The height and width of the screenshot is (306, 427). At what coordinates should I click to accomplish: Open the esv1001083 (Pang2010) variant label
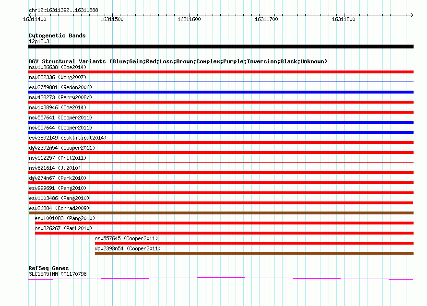click(65, 218)
